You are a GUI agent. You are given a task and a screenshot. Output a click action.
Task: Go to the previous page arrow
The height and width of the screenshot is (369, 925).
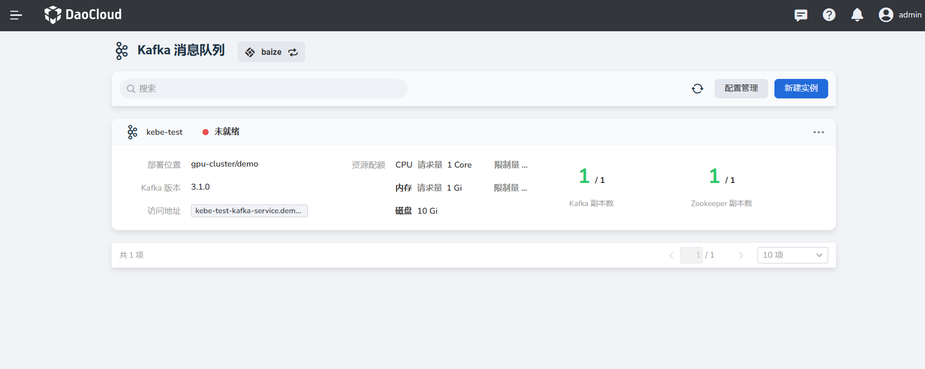[x=671, y=255]
